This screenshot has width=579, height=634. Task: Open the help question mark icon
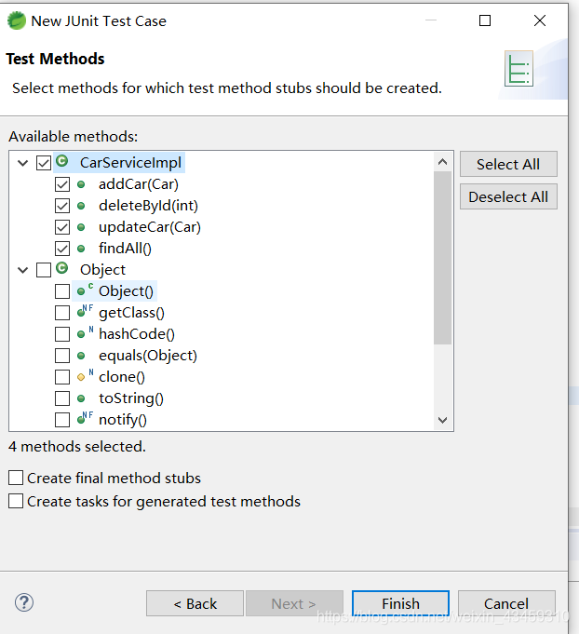coord(24,602)
